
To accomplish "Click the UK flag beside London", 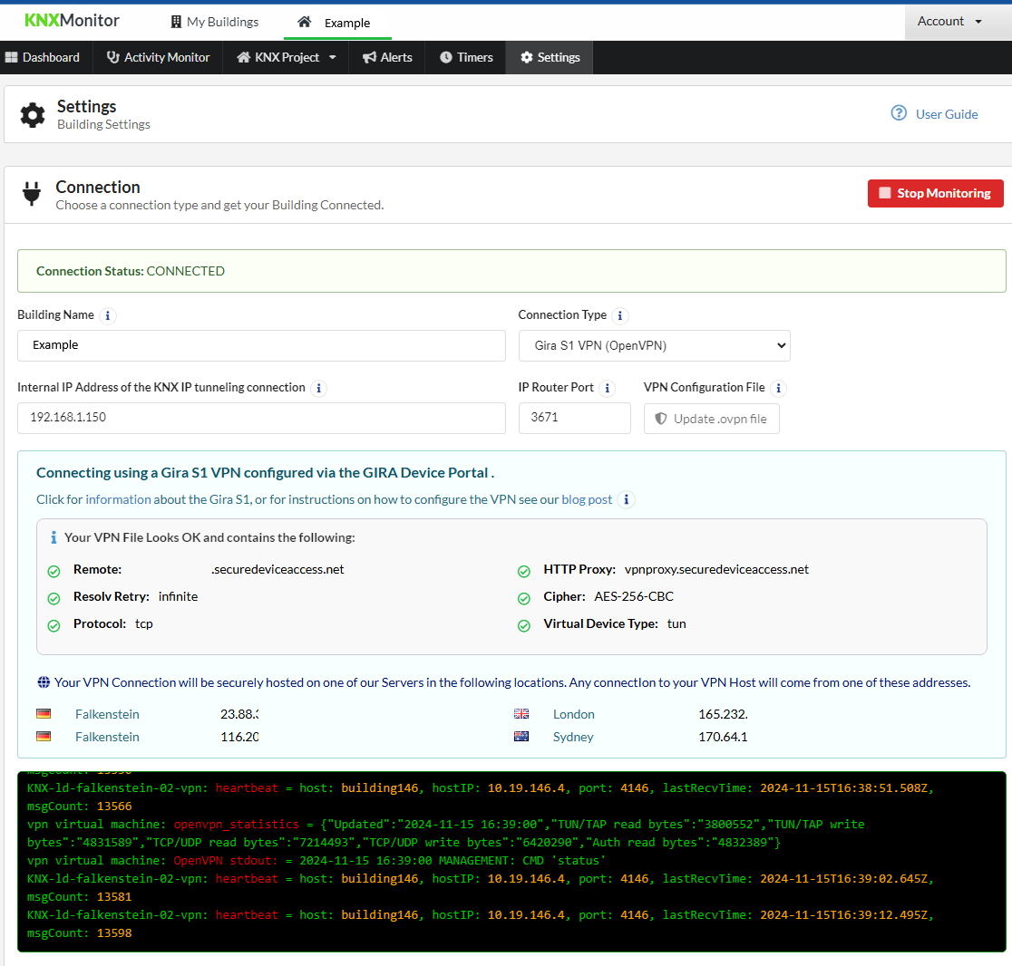I will tap(521, 713).
